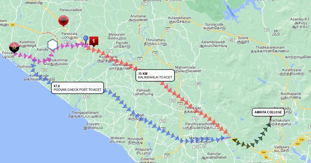Click road 107 shield near Thuckalay
311x163 pixels.
(x=195, y=118)
